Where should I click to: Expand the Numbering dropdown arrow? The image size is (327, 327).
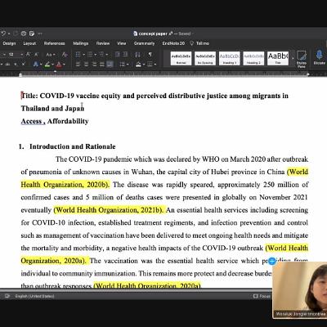click(x=96, y=55)
